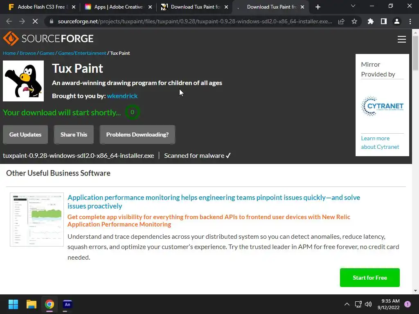Click Scanned for malware text
419x314 pixels.
click(197, 156)
